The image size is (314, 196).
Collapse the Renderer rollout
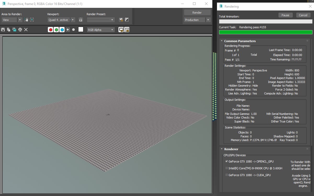(x=222, y=149)
